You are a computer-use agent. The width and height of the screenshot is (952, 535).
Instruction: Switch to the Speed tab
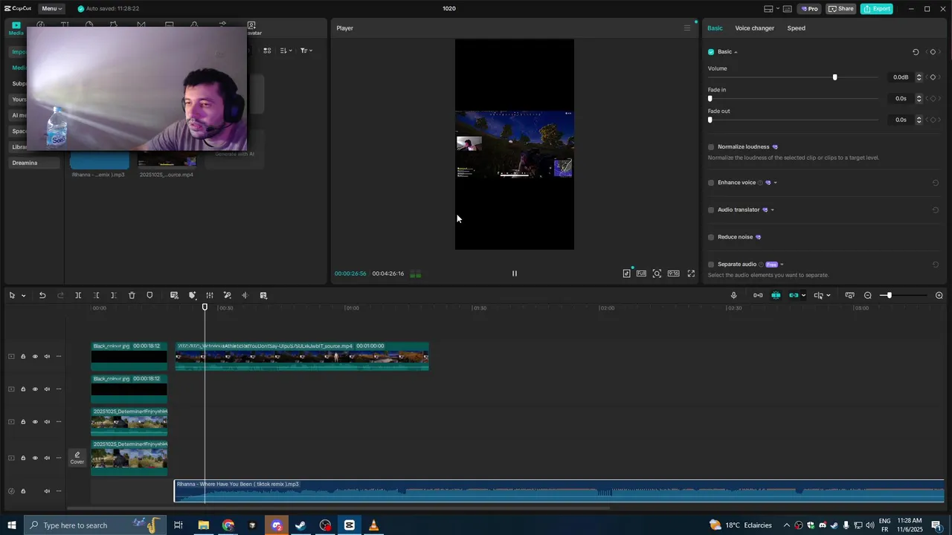coord(796,28)
